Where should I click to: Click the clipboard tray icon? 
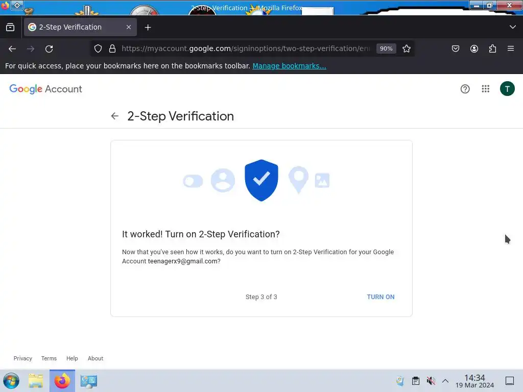(416, 381)
